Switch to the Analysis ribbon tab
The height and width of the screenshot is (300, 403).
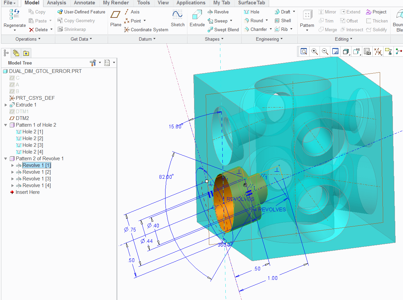tap(56, 3)
